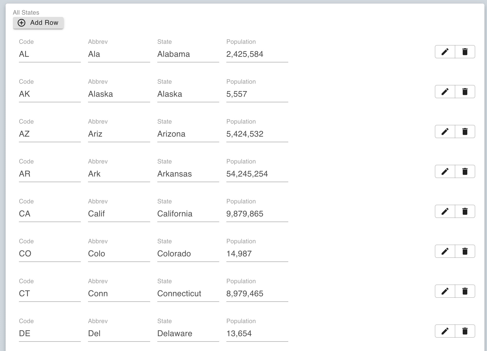Focus the California population 9,879,865 field
The height and width of the screenshot is (351, 487).
pyautogui.click(x=257, y=214)
